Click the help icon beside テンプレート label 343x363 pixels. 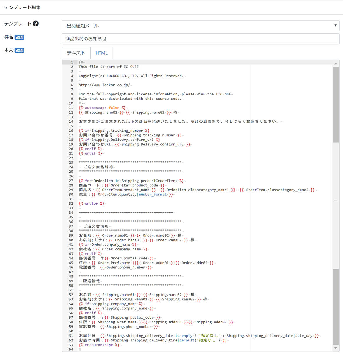click(x=36, y=24)
